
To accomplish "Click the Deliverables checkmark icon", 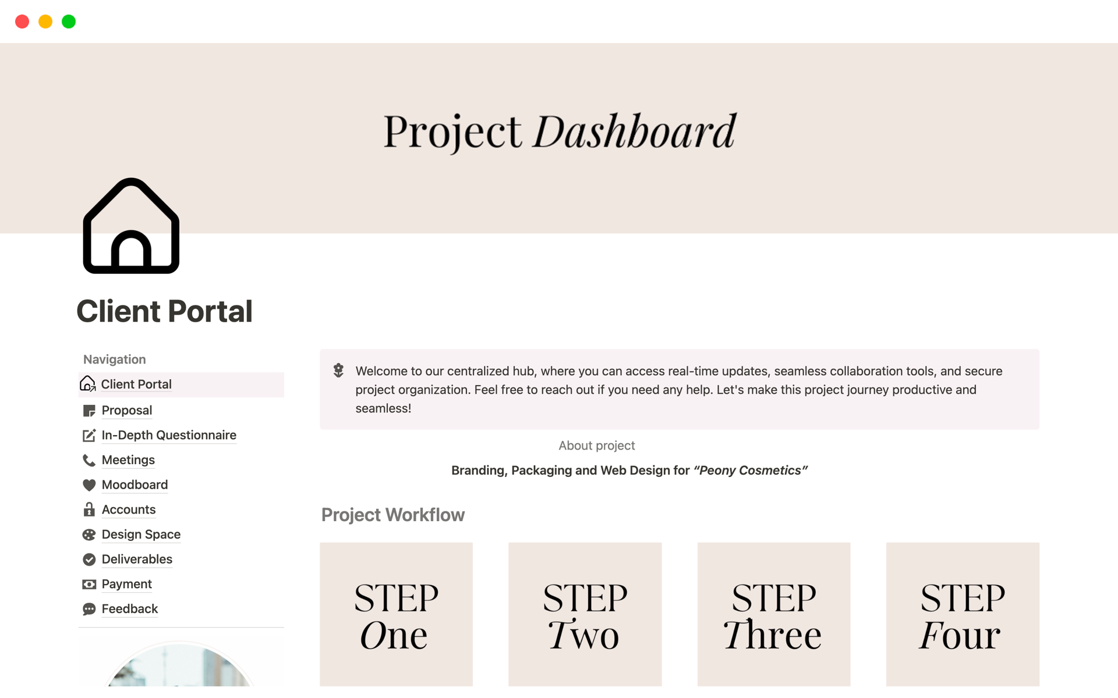I will 88,559.
